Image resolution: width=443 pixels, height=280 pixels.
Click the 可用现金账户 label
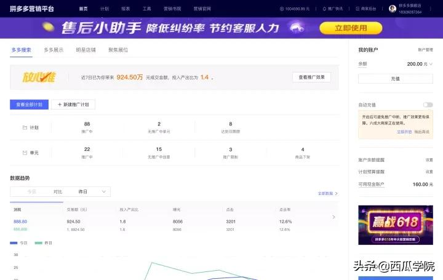[x=371, y=184]
